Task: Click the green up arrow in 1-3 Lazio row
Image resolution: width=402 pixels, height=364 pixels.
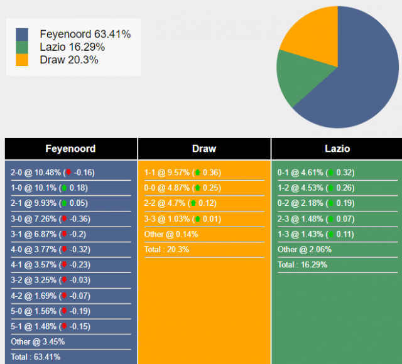Action: coord(331,234)
